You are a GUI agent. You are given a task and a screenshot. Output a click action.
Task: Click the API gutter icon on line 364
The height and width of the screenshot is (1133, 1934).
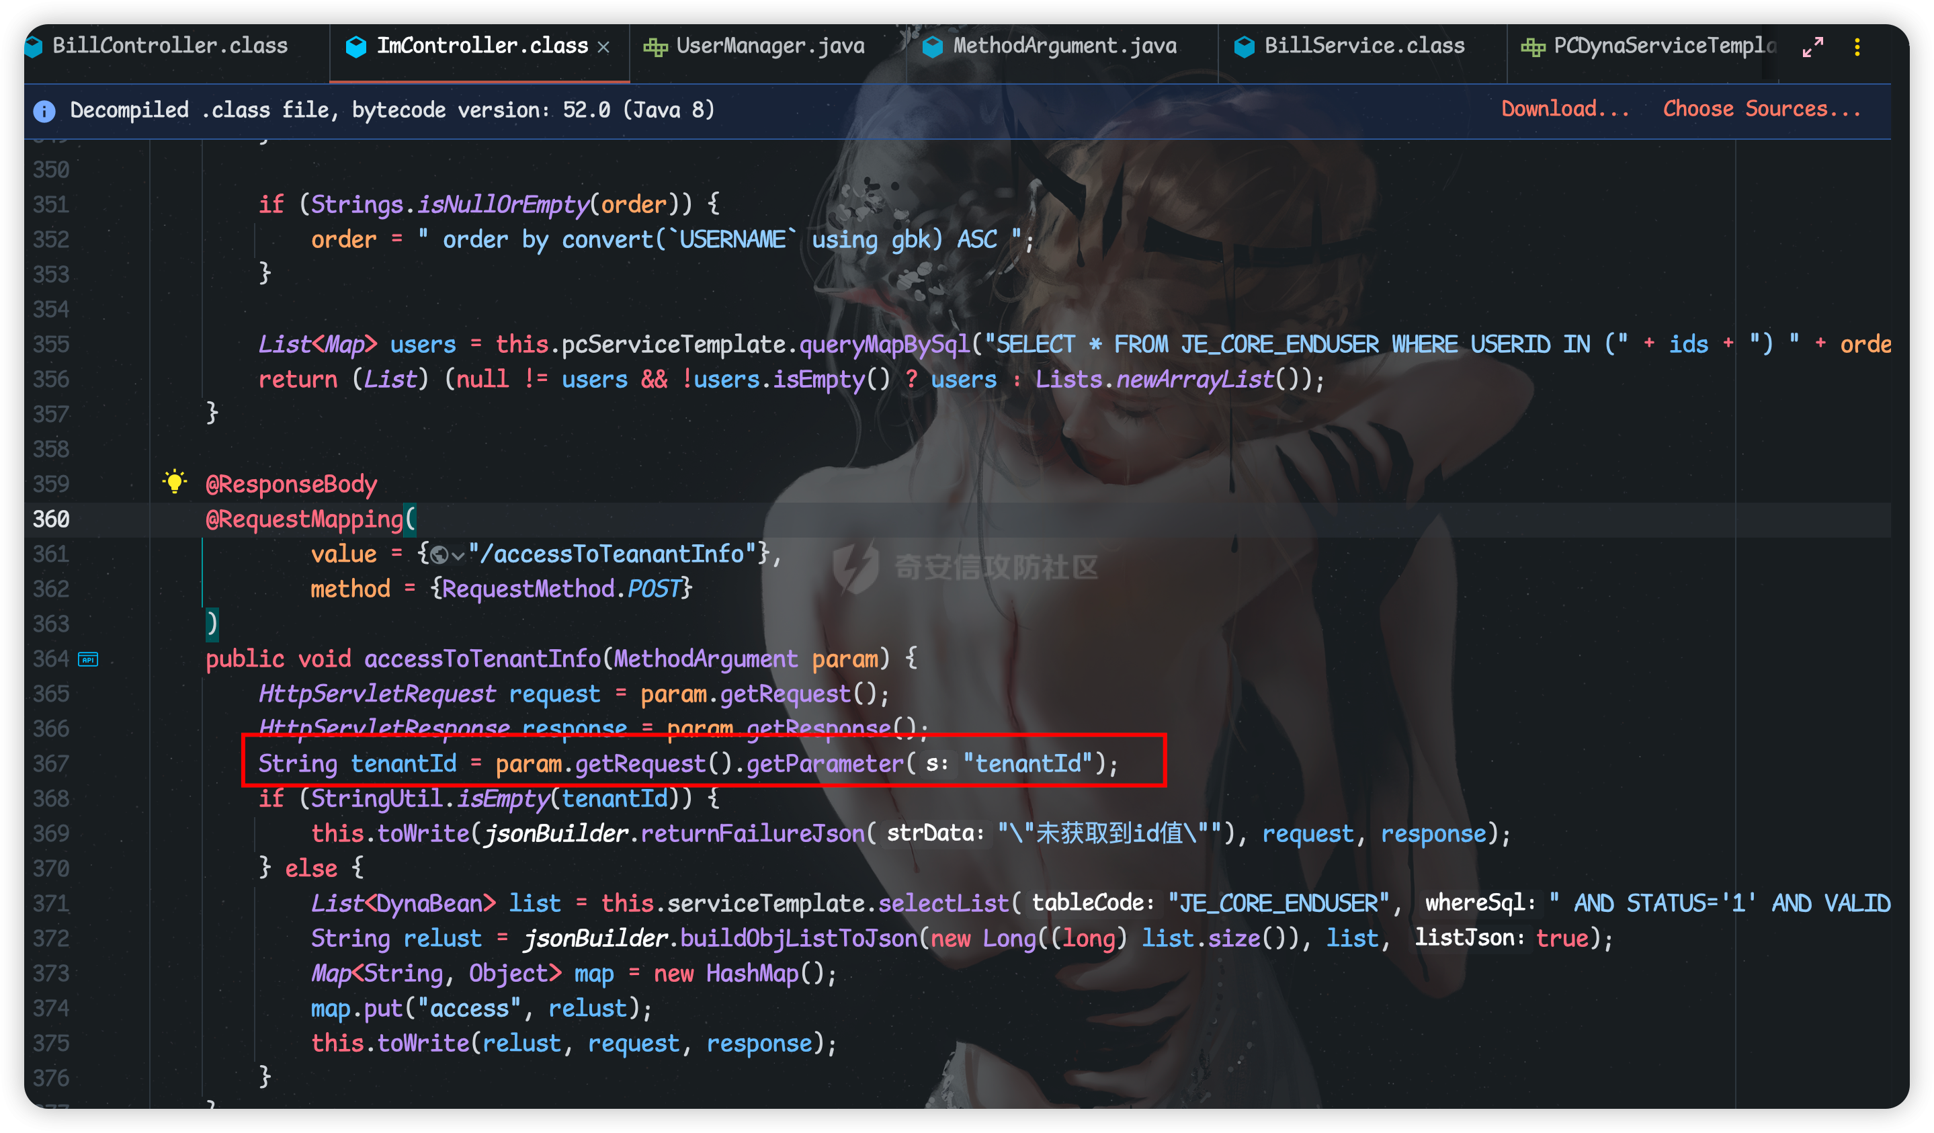click(x=88, y=659)
